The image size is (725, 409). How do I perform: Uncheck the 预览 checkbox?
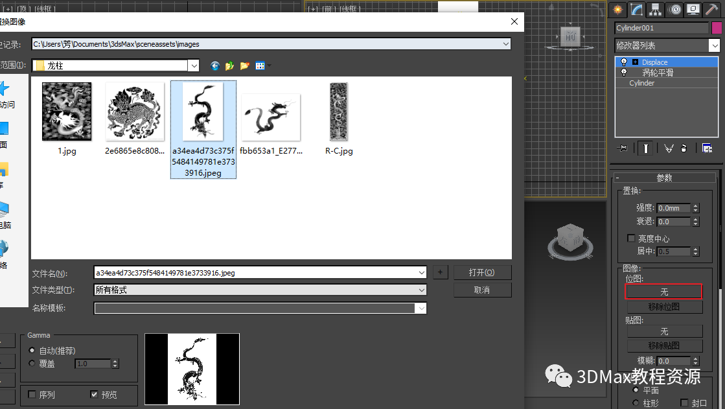[95, 394]
